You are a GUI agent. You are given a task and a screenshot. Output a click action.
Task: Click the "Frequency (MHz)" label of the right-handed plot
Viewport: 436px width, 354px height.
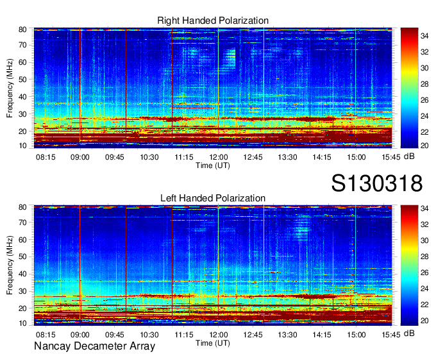click(10, 88)
